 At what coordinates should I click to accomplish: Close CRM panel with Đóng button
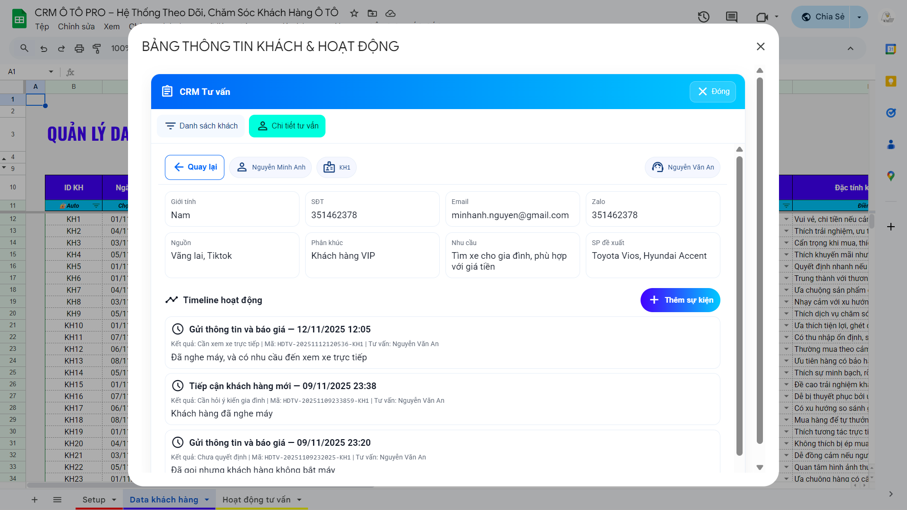(712, 92)
